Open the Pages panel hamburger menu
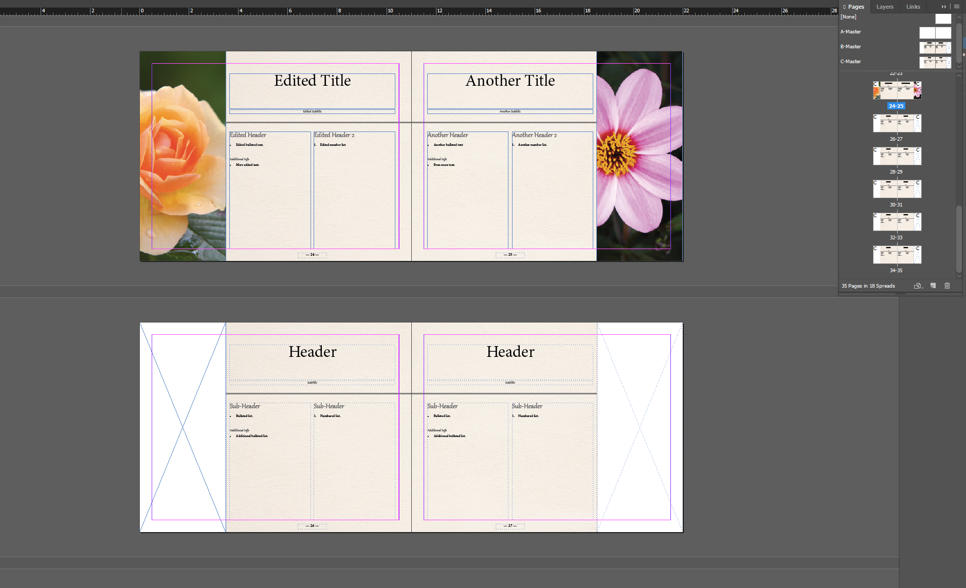Image resolution: width=966 pixels, height=588 pixels. pos(957,7)
